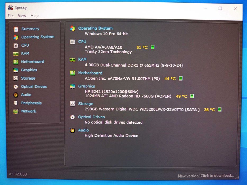The height and width of the screenshot is (185, 247).
Task: Click the Audio speaker icon in summary panel
Action: (73, 130)
